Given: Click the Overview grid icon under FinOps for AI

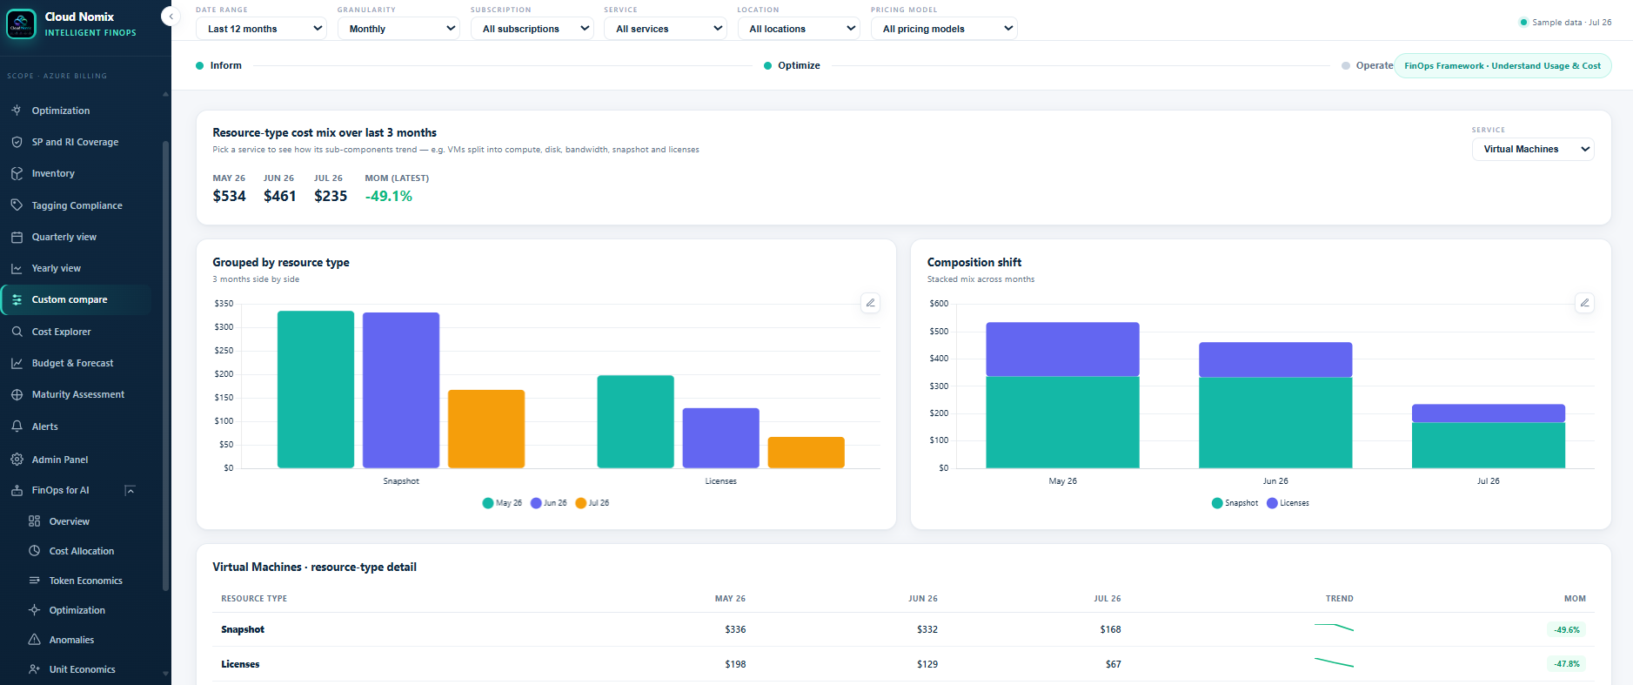Looking at the screenshot, I should pyautogui.click(x=34, y=521).
